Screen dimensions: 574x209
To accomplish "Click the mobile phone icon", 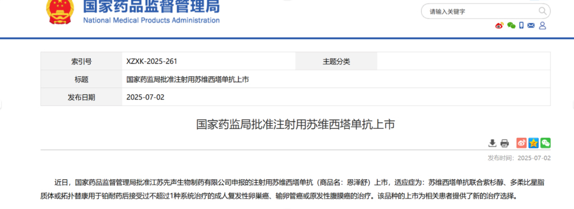I will tap(521, 26).
